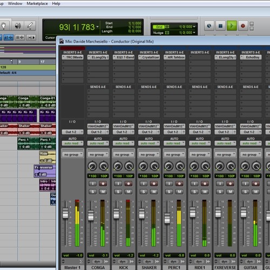
Task: Record-enable the CONGA track
Action: coord(103,184)
